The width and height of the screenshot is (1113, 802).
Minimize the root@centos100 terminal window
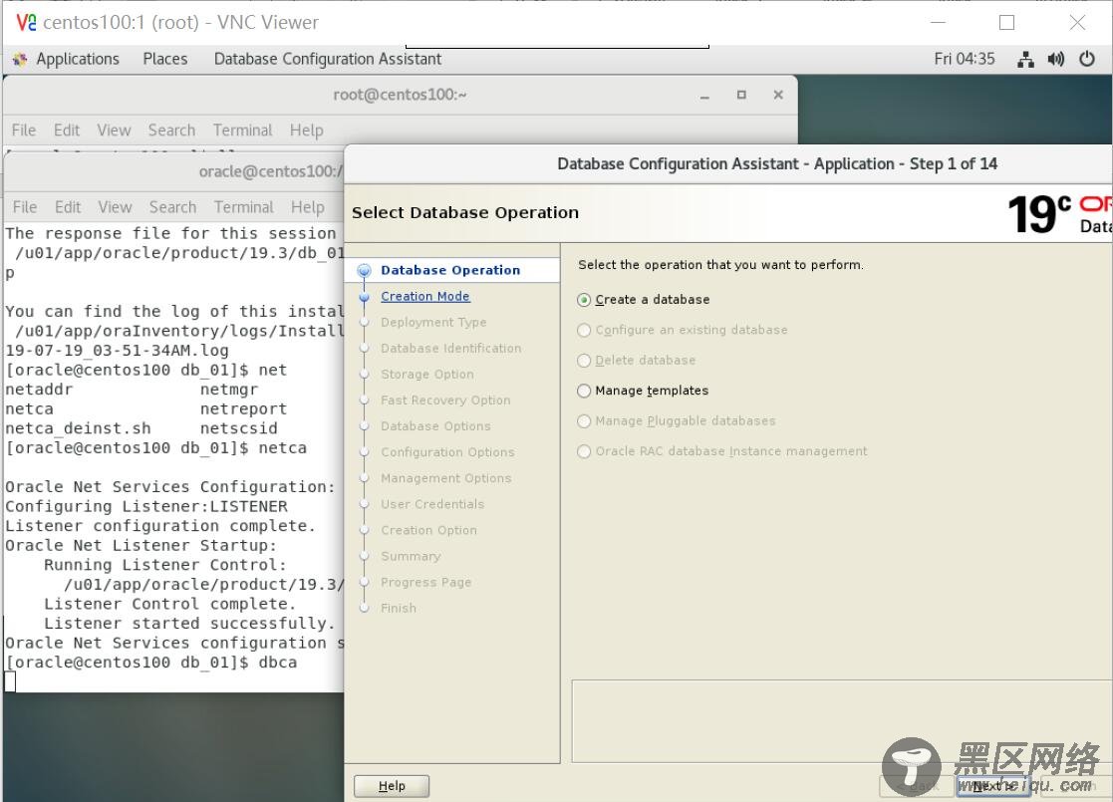704,95
